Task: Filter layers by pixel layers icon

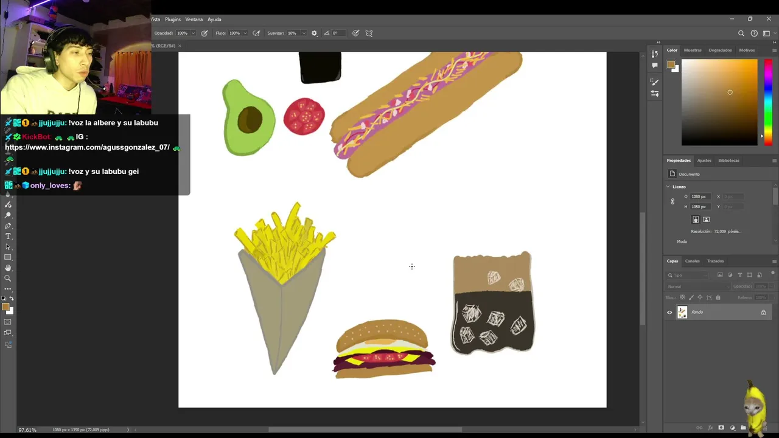Action: click(720, 275)
